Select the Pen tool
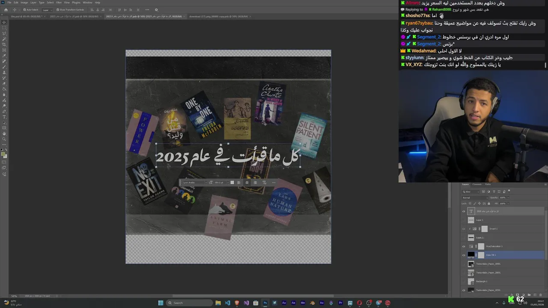 pyautogui.click(x=4, y=111)
